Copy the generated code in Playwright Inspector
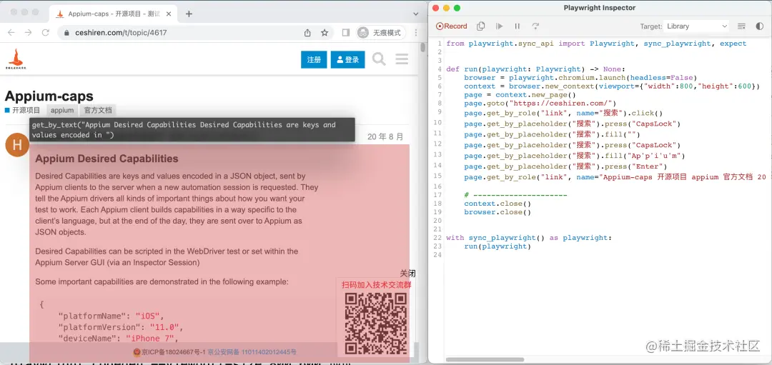 pos(481,26)
